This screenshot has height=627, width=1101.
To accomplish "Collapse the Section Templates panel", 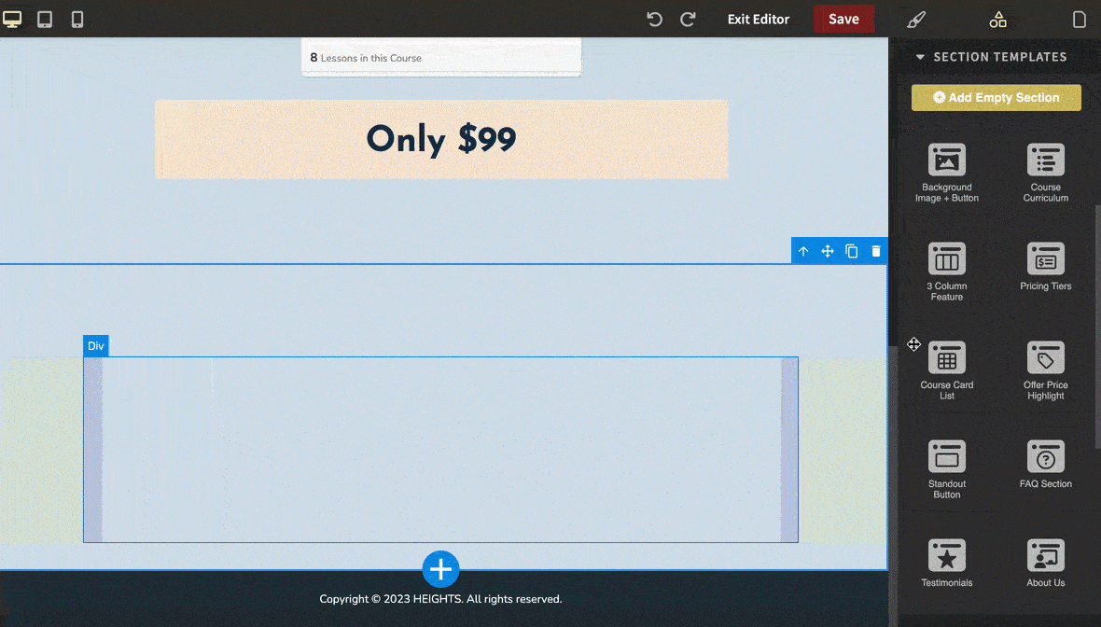I will (x=920, y=57).
